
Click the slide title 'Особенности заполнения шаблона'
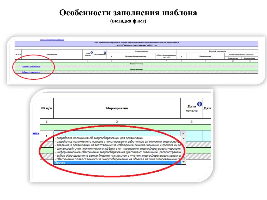pyautogui.click(x=128, y=12)
